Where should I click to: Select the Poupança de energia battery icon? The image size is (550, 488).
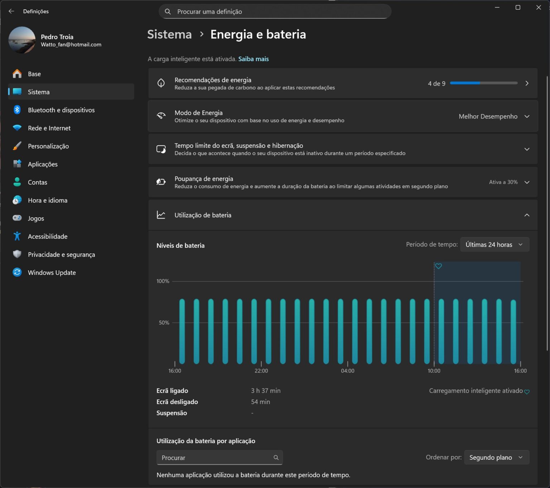click(x=161, y=182)
